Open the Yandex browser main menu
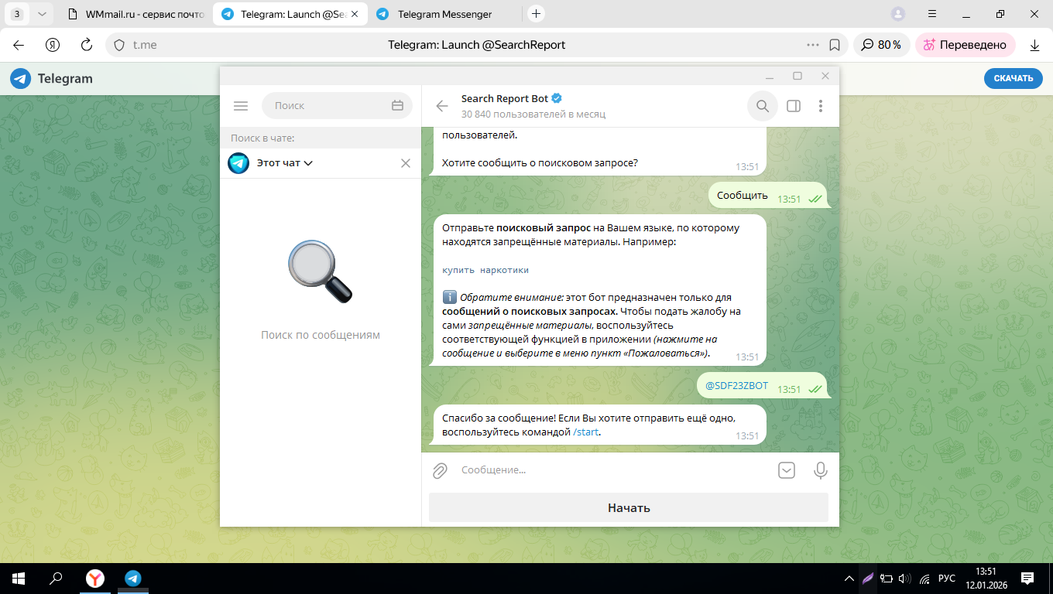 coord(932,14)
